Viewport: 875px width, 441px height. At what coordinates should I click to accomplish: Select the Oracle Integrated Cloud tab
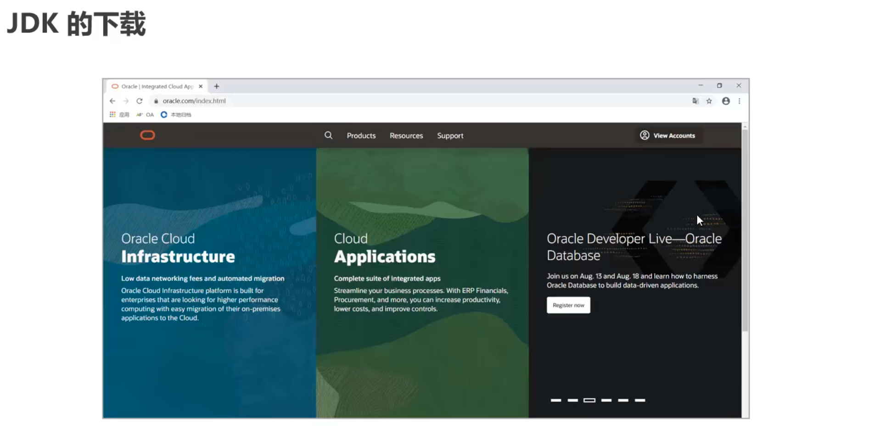[x=157, y=86]
